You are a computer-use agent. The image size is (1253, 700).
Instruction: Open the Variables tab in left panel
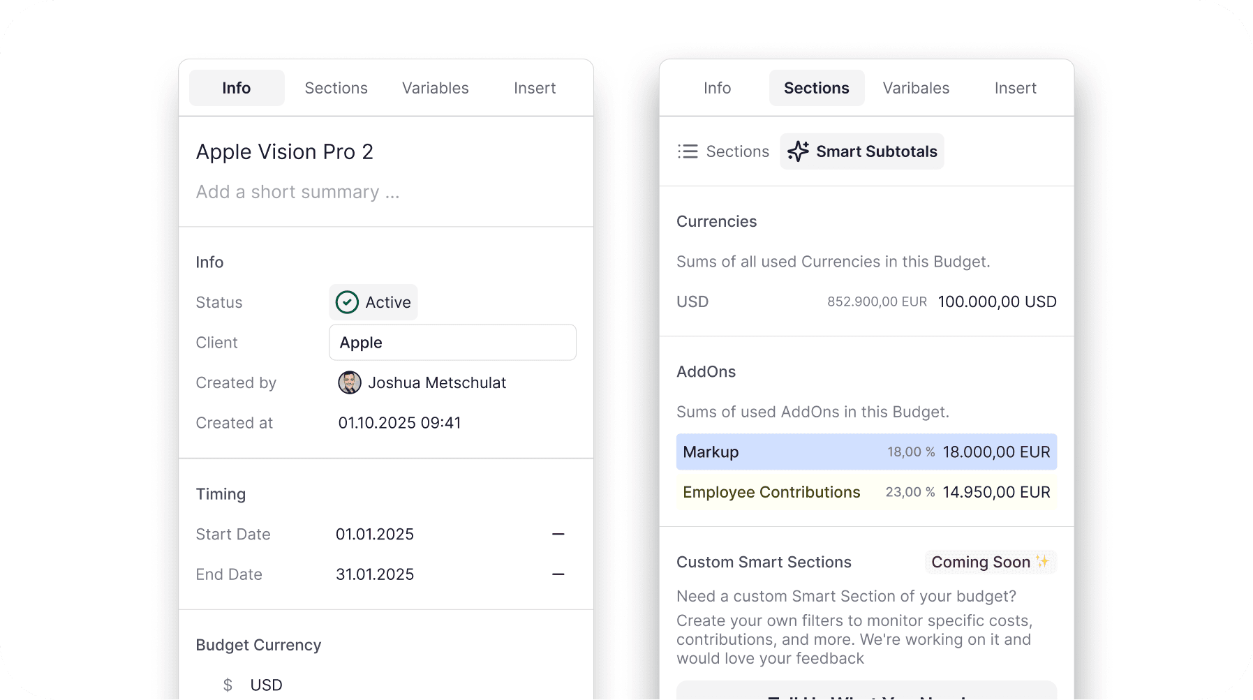coord(436,88)
